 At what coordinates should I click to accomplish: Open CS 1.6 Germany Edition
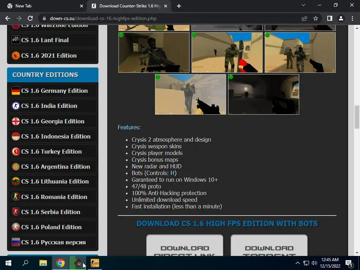[x=53, y=91]
